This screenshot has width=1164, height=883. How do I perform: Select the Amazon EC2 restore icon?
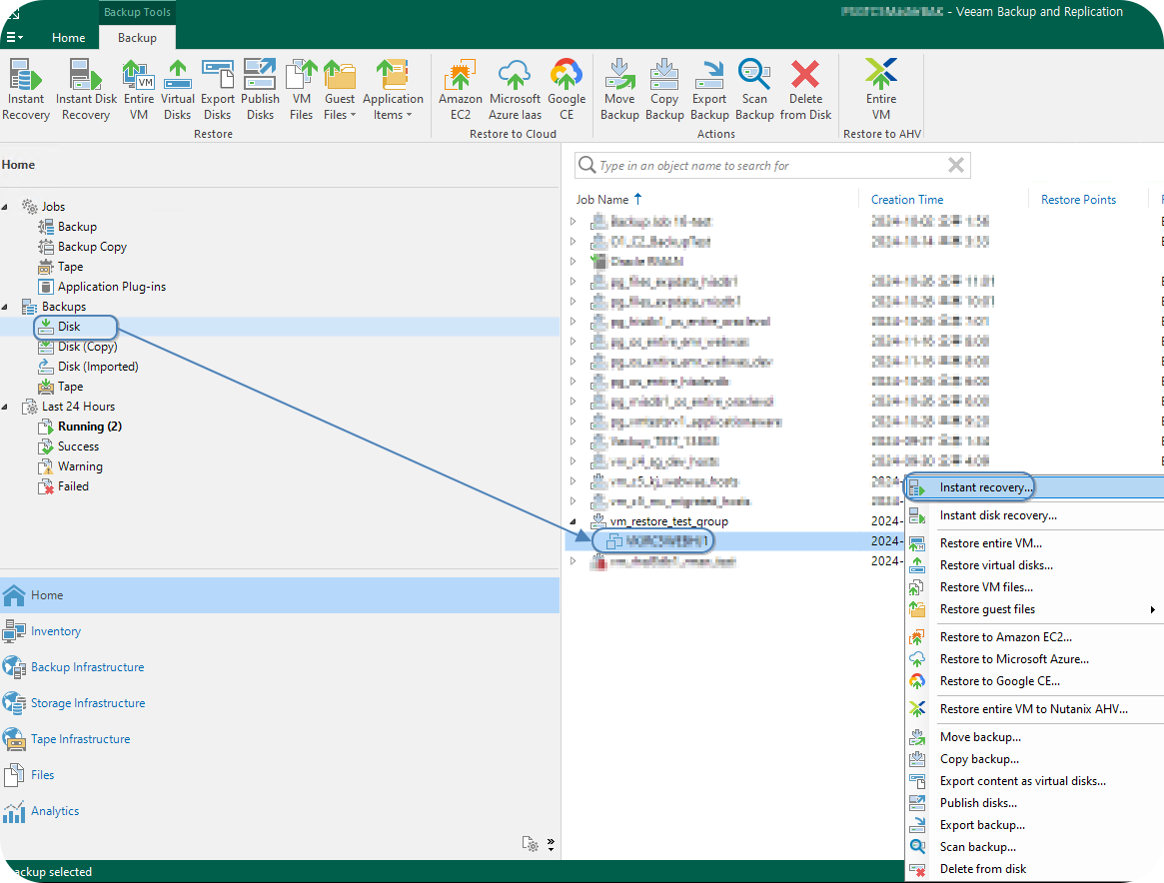point(461,90)
